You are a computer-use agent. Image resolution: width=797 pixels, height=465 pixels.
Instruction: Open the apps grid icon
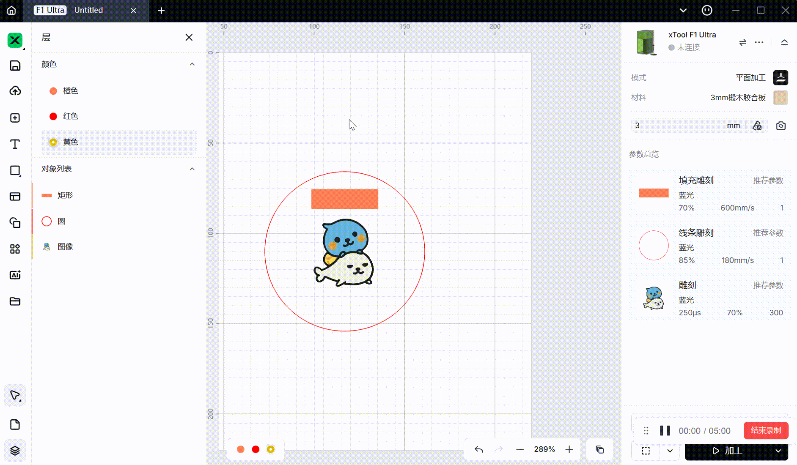[15, 249]
